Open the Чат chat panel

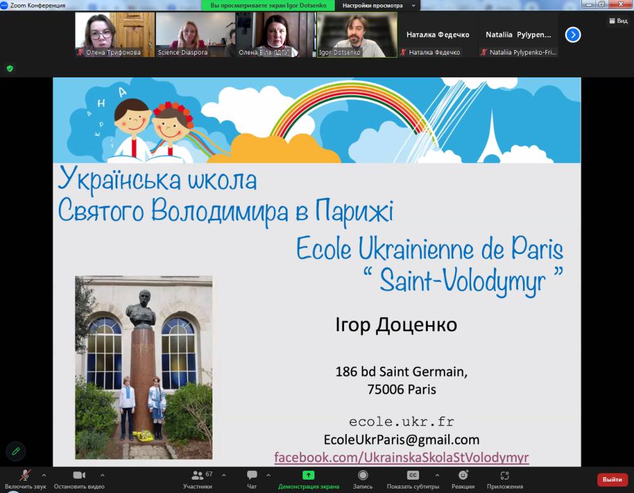[252, 478]
